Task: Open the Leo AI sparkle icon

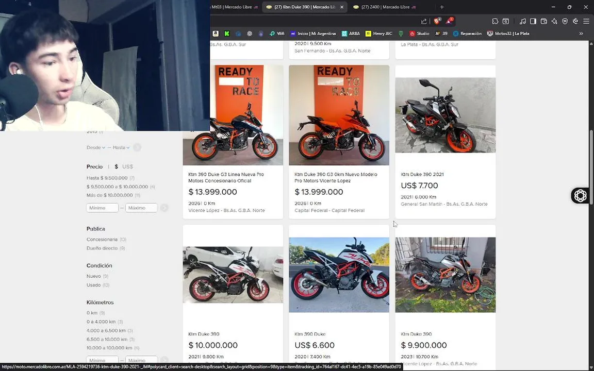Action: coord(554,21)
